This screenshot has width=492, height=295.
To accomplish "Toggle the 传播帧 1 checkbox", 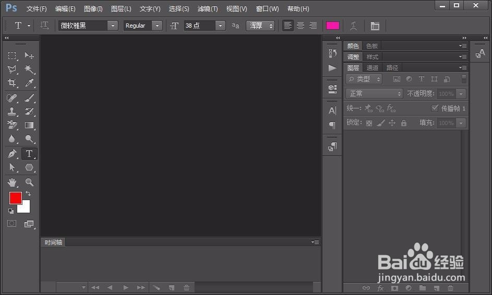I will coord(435,108).
